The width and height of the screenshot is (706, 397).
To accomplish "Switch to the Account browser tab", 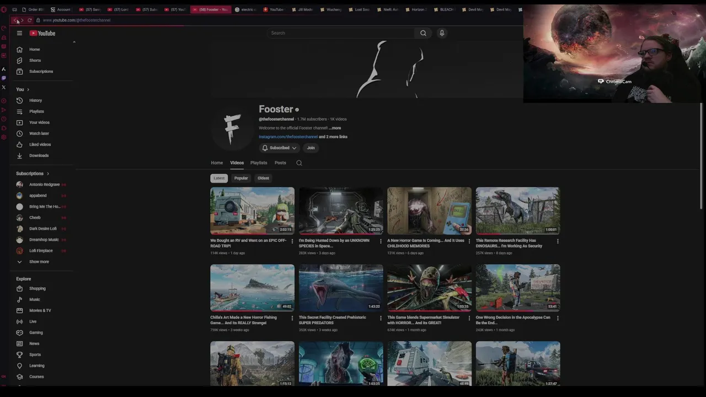I will pos(61,9).
